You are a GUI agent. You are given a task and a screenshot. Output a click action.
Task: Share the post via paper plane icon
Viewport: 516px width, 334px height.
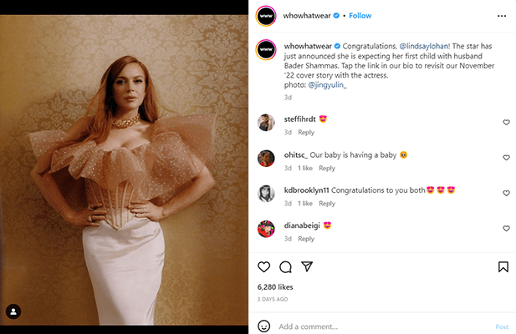(307, 267)
